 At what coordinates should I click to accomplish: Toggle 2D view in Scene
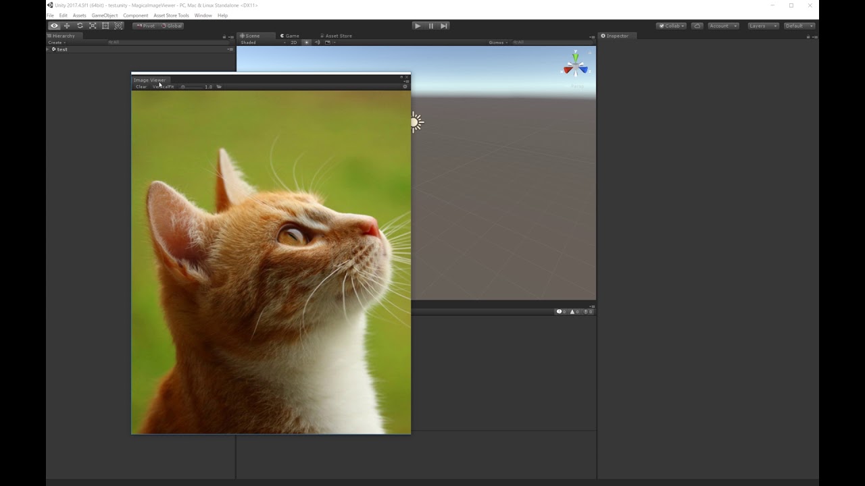(x=294, y=43)
